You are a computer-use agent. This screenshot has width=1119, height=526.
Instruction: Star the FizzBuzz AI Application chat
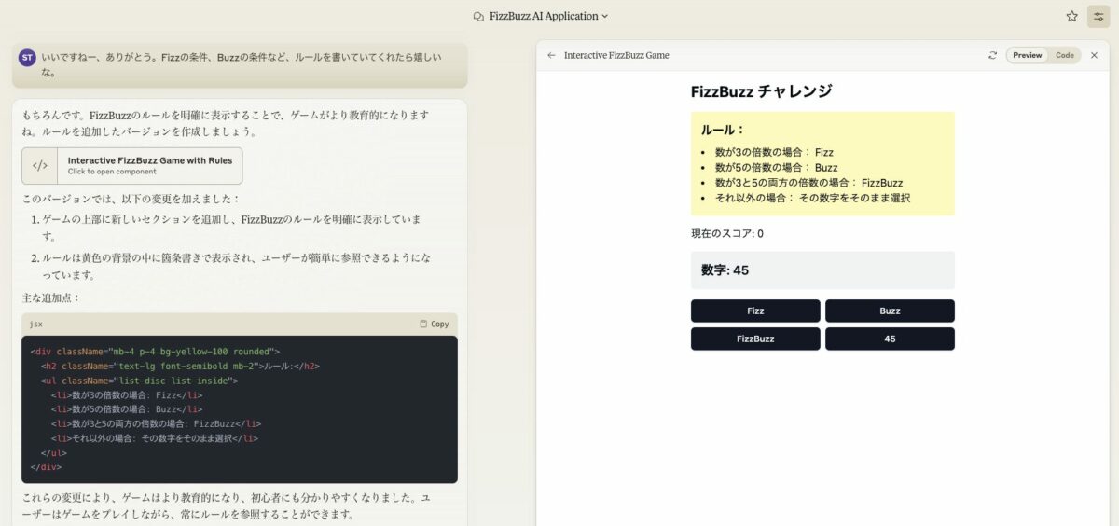pos(1071,16)
